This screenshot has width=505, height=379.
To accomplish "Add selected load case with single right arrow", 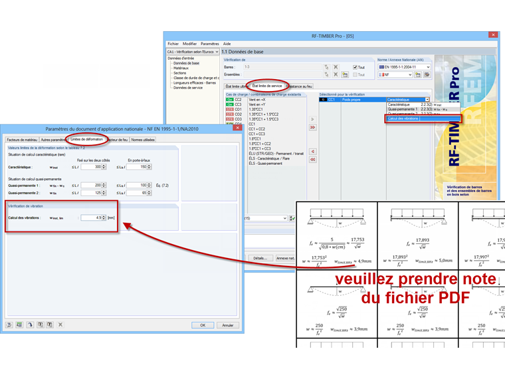I will [x=312, y=119].
